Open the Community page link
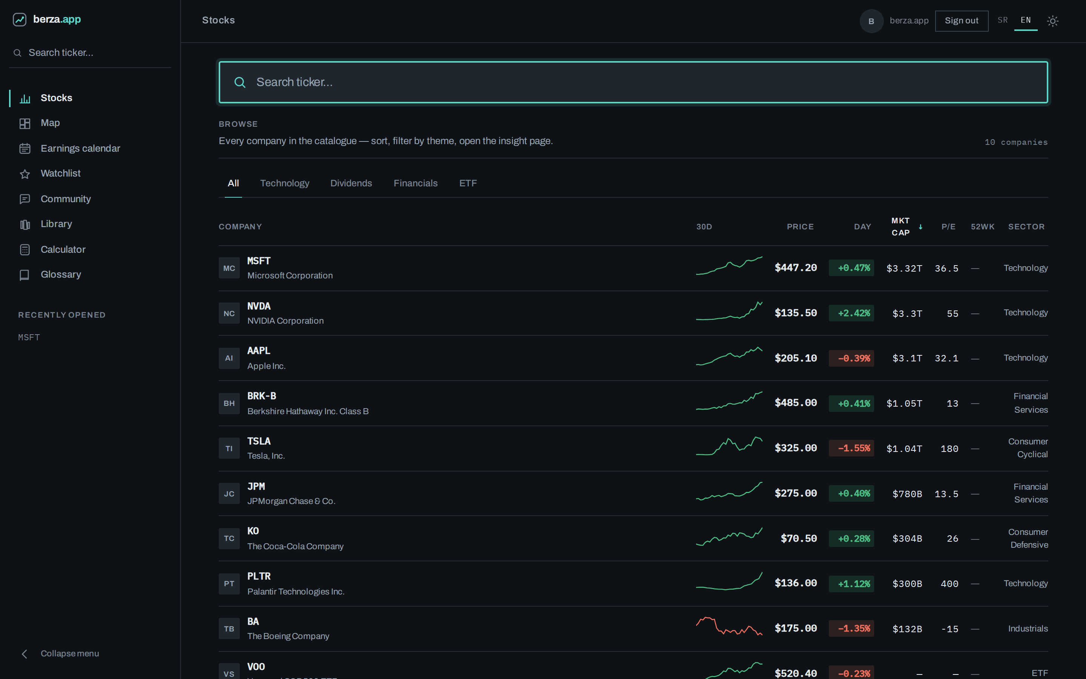1086x679 pixels. point(66,199)
